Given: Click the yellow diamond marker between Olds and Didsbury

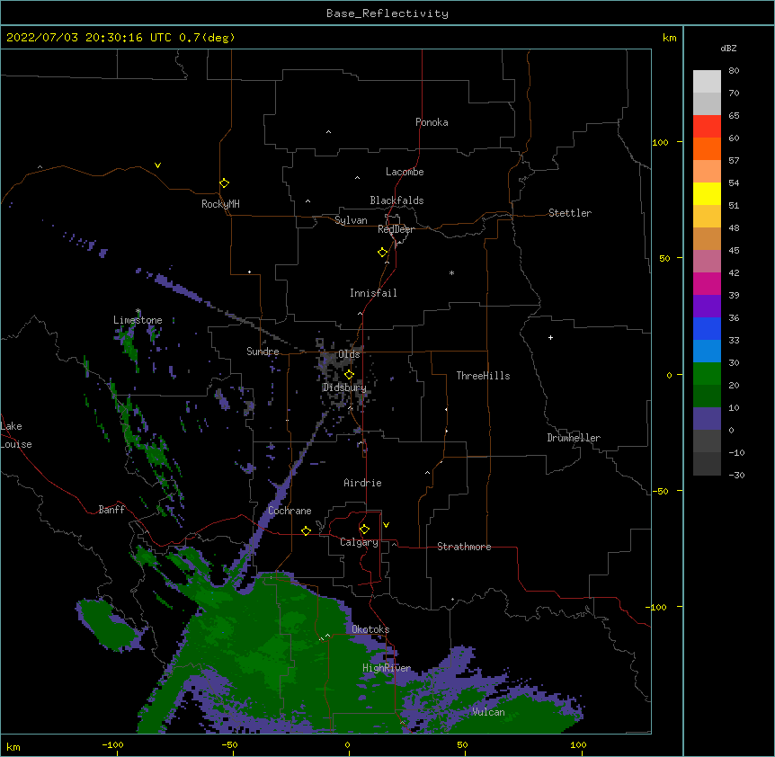Looking at the screenshot, I should 349,374.
